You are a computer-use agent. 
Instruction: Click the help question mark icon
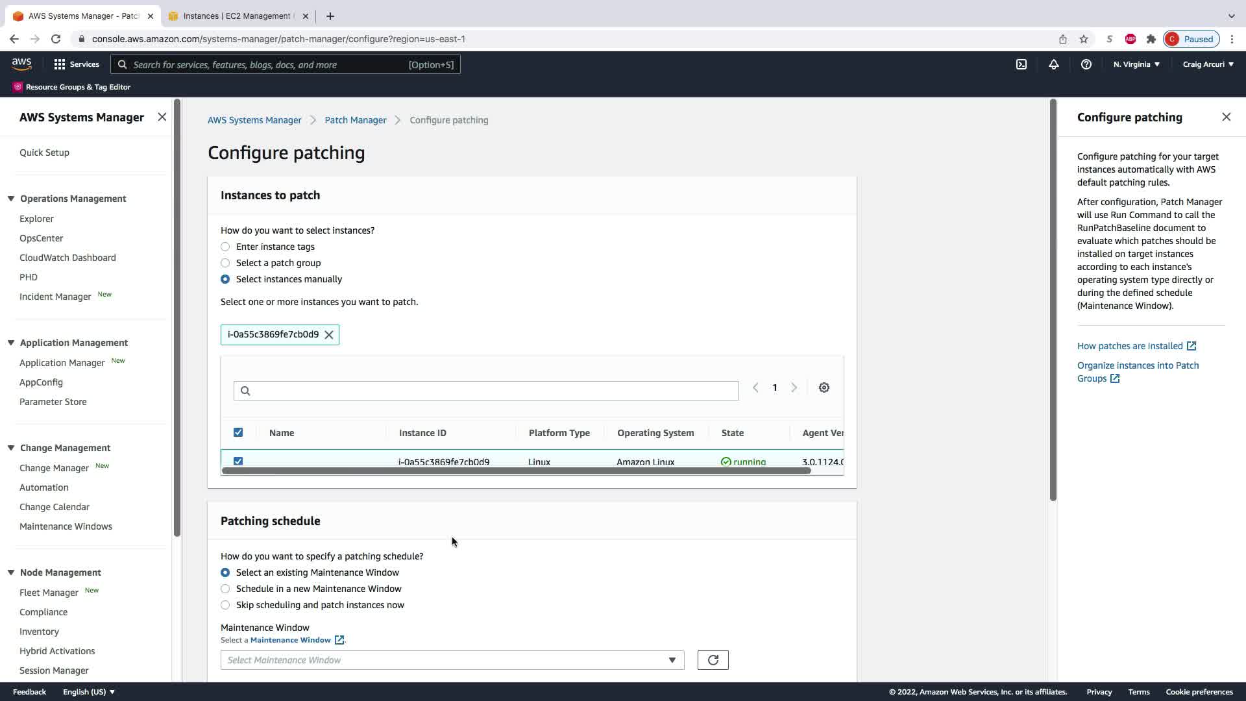(1086, 64)
